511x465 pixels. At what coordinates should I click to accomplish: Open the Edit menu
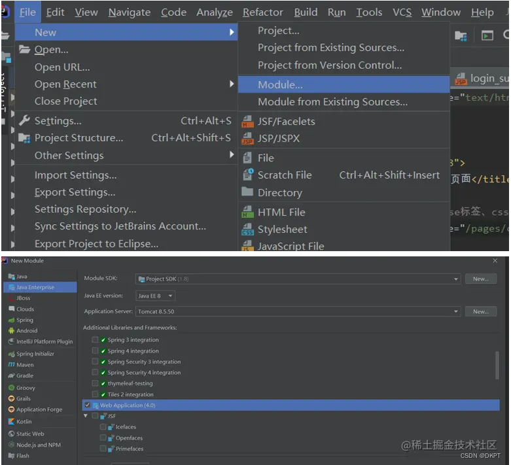(x=55, y=12)
